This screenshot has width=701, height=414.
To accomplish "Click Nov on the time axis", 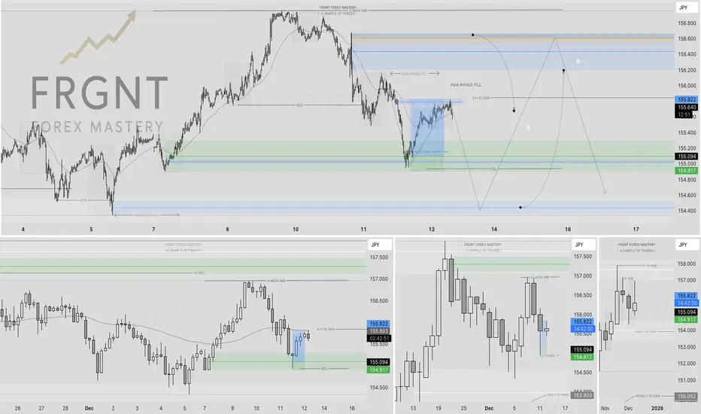I will pyautogui.click(x=605, y=408).
